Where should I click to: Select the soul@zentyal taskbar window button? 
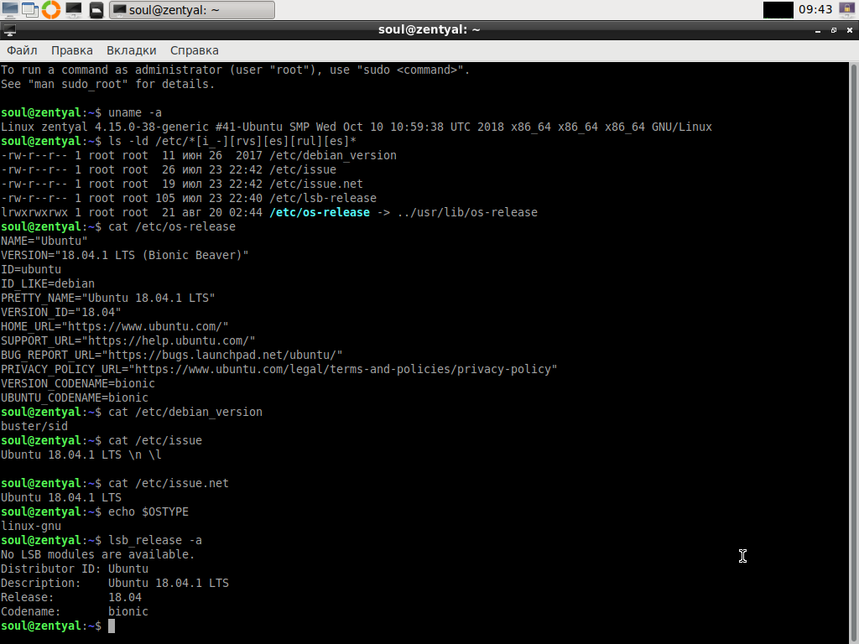[192, 10]
